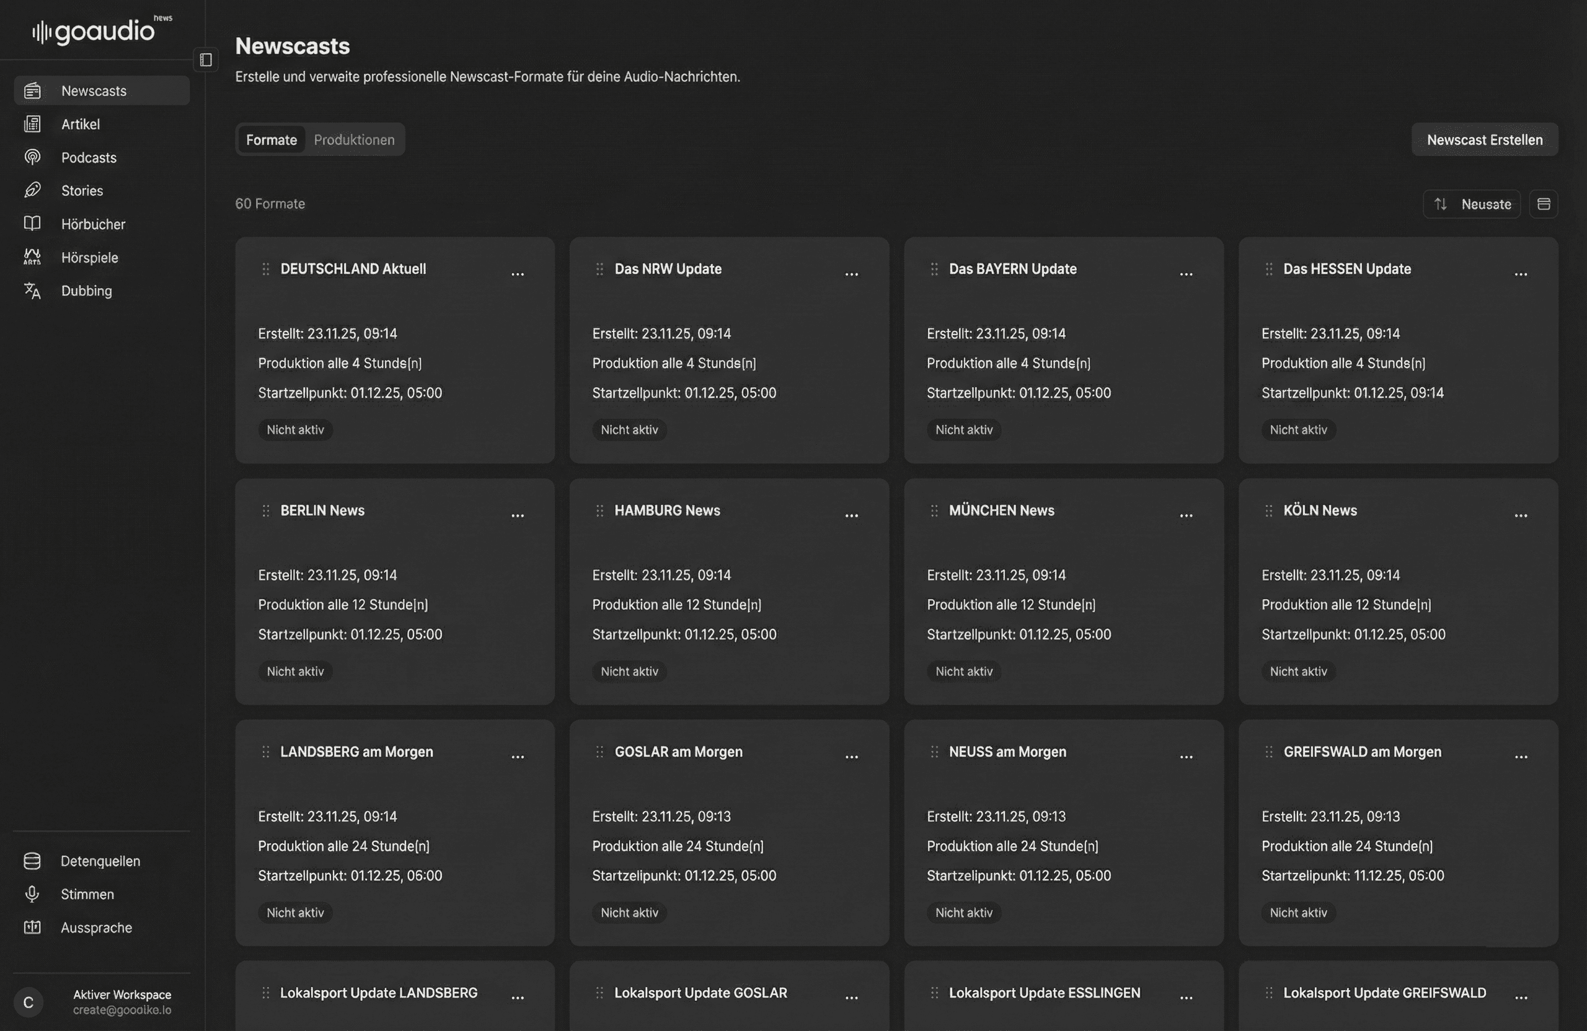Open Hörbücher using the book icon
1587x1031 pixels.
pos(32,224)
